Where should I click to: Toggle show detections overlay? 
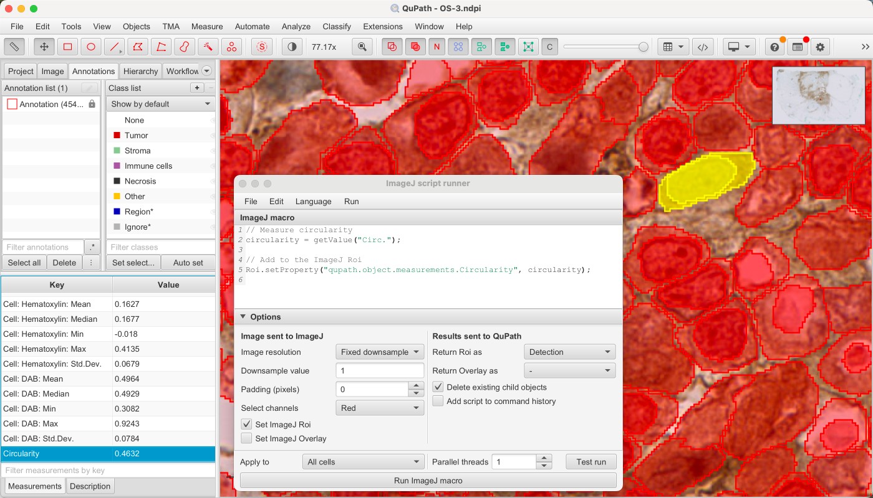click(x=481, y=47)
